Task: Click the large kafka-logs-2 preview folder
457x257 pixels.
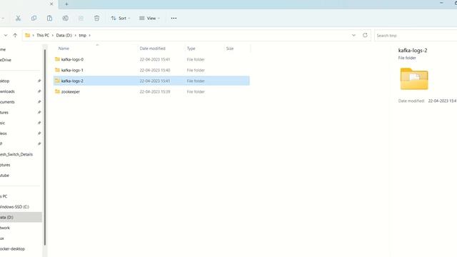Action: 414,79
